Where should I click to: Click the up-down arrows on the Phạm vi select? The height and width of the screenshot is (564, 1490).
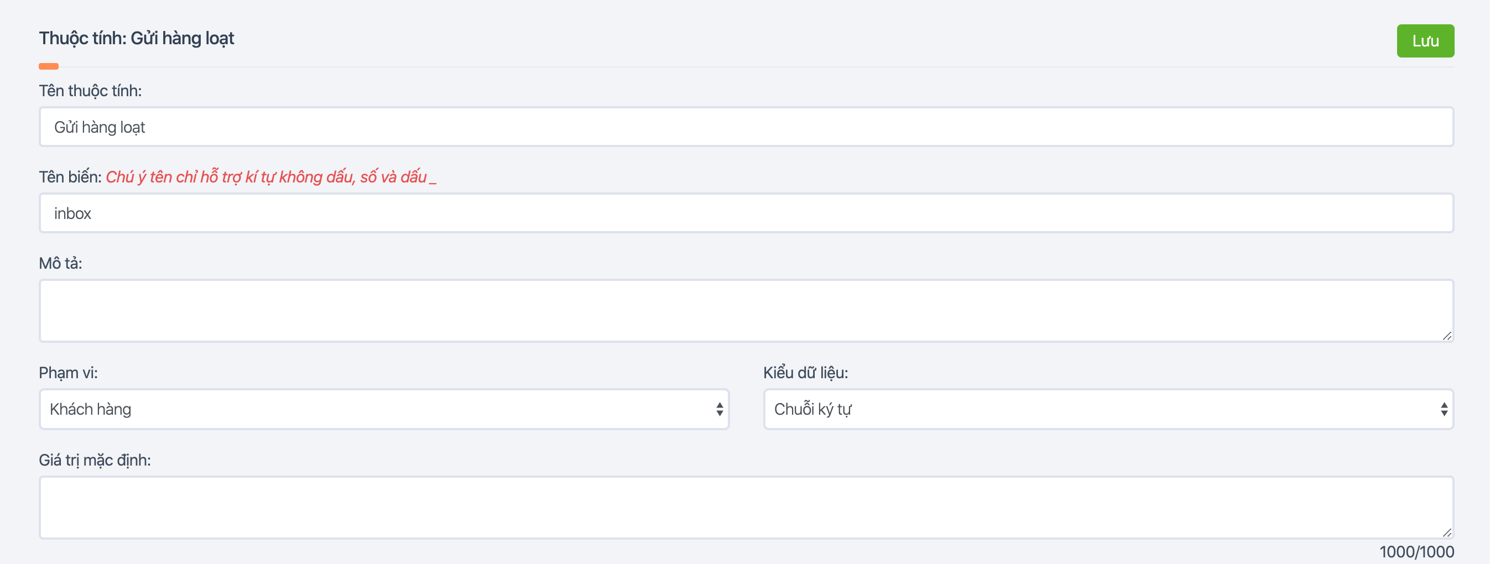pos(720,409)
